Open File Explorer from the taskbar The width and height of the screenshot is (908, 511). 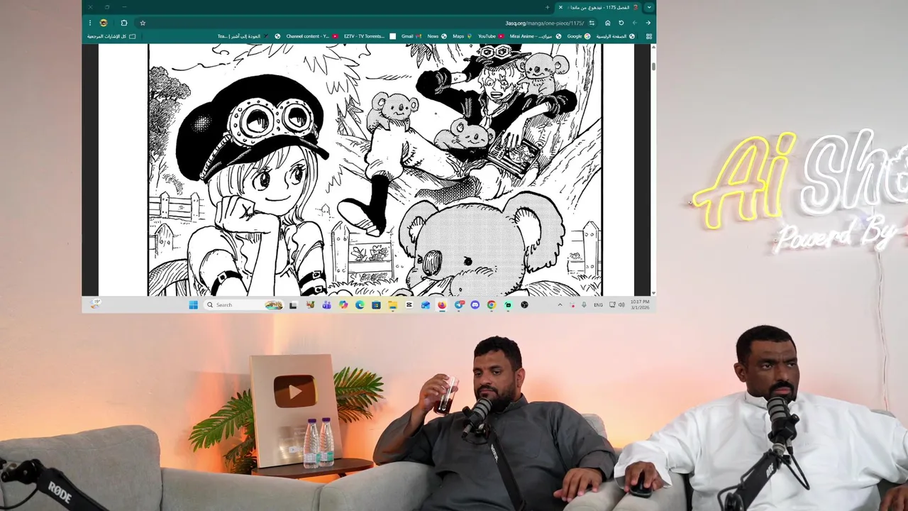[x=392, y=304]
